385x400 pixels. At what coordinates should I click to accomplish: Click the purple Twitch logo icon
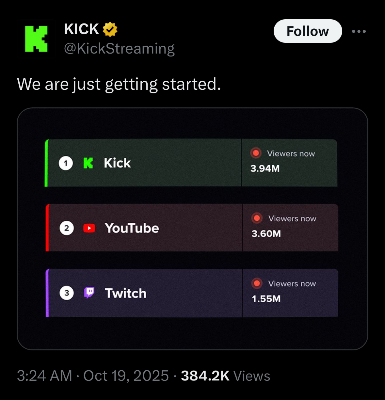pos(89,293)
